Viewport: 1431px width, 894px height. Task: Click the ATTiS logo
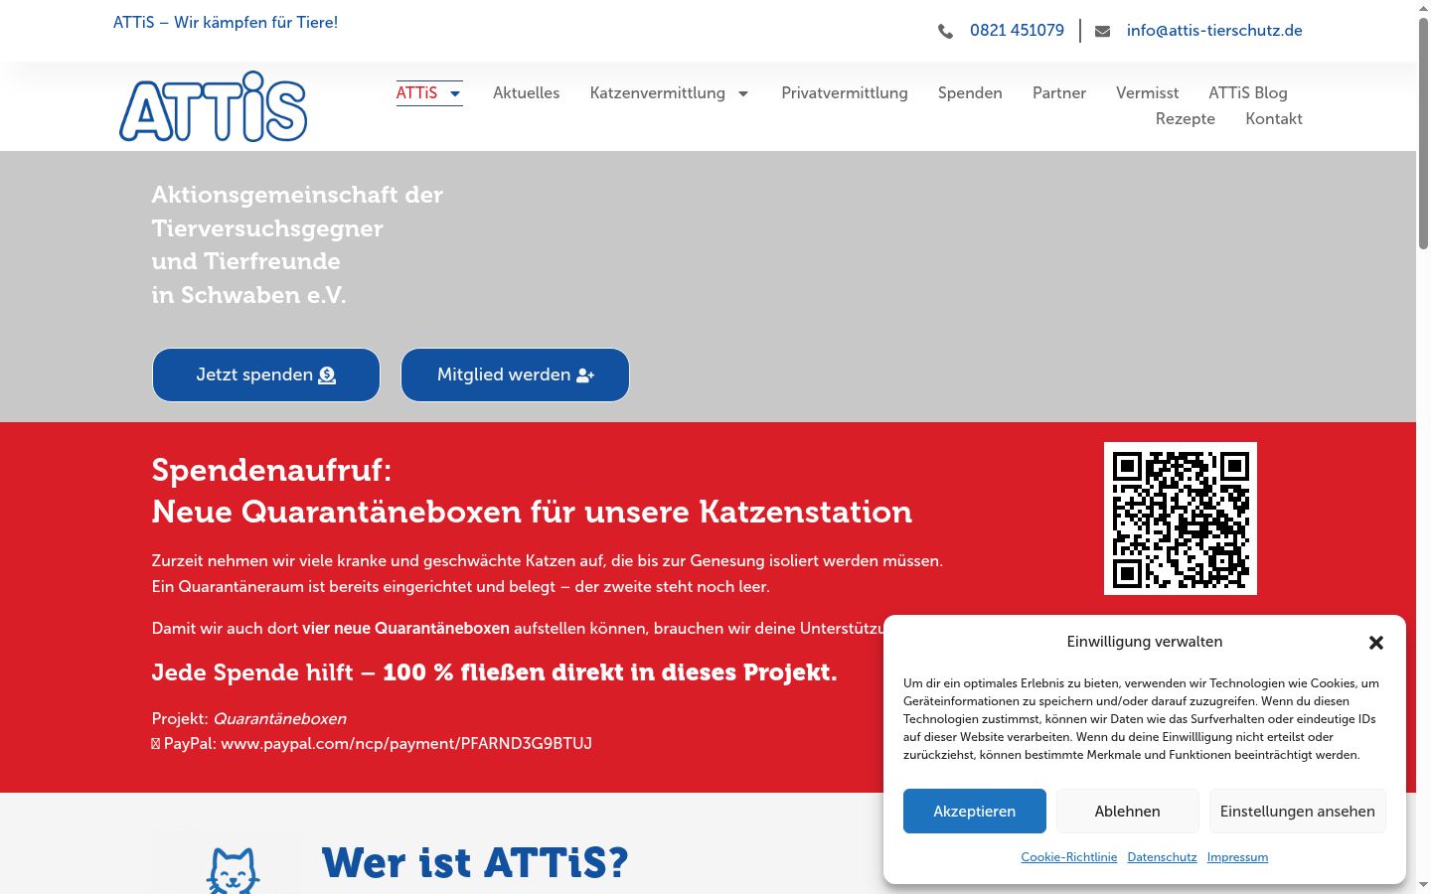[x=214, y=106]
